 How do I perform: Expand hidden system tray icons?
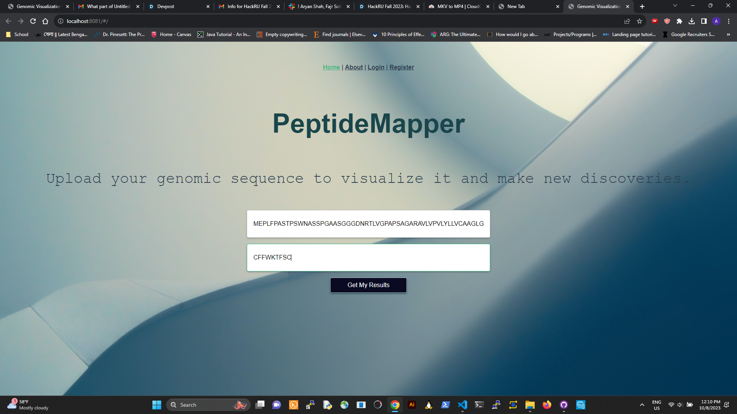[x=642, y=405]
